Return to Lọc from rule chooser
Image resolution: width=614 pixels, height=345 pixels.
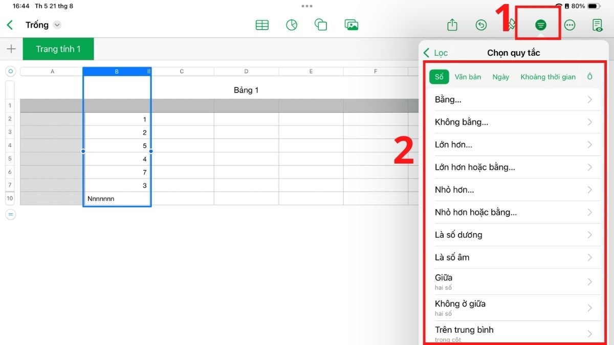[x=436, y=53]
